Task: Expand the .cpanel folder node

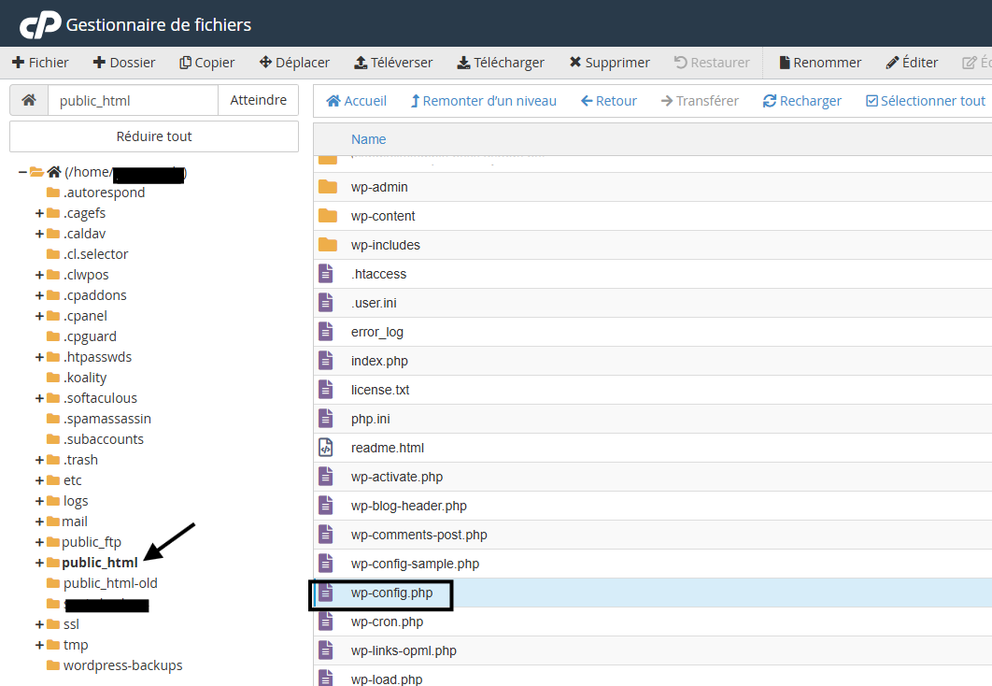Action: pos(39,316)
